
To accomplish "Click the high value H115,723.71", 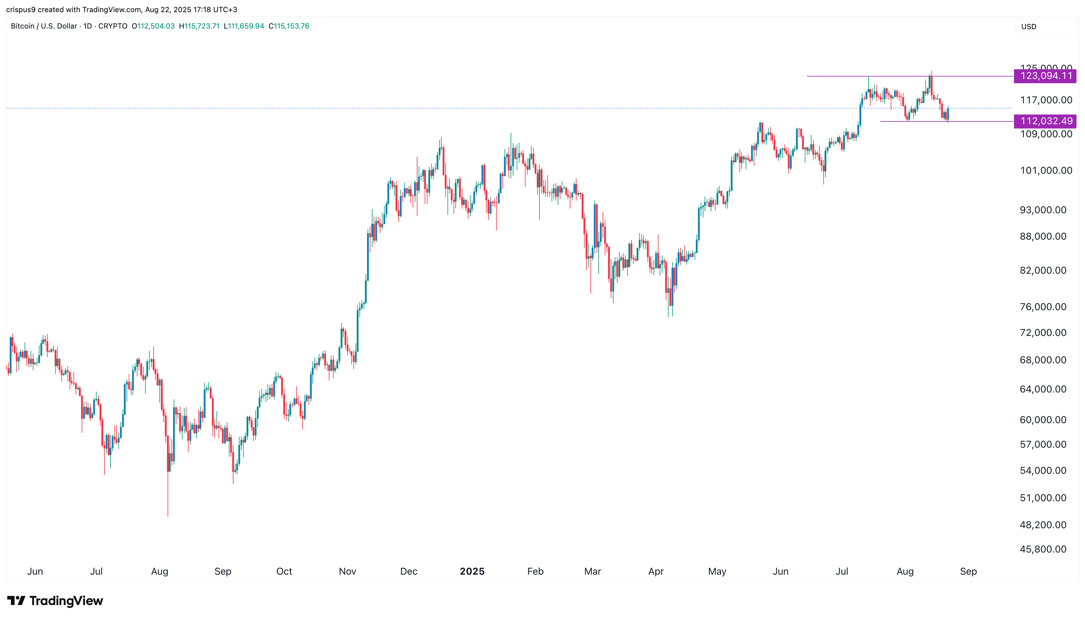I will 199,26.
